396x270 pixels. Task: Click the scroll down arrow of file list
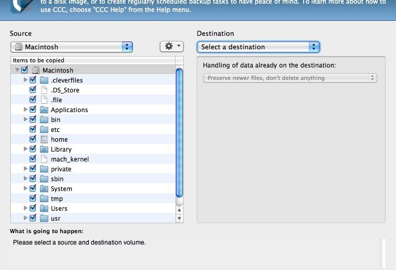click(x=179, y=219)
